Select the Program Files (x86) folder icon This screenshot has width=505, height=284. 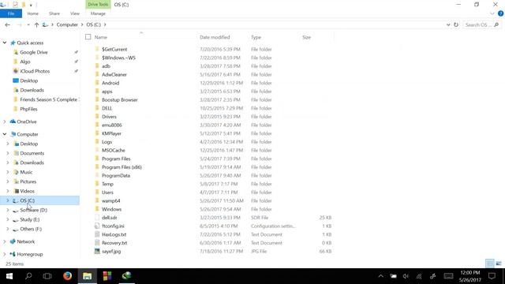[97, 166]
